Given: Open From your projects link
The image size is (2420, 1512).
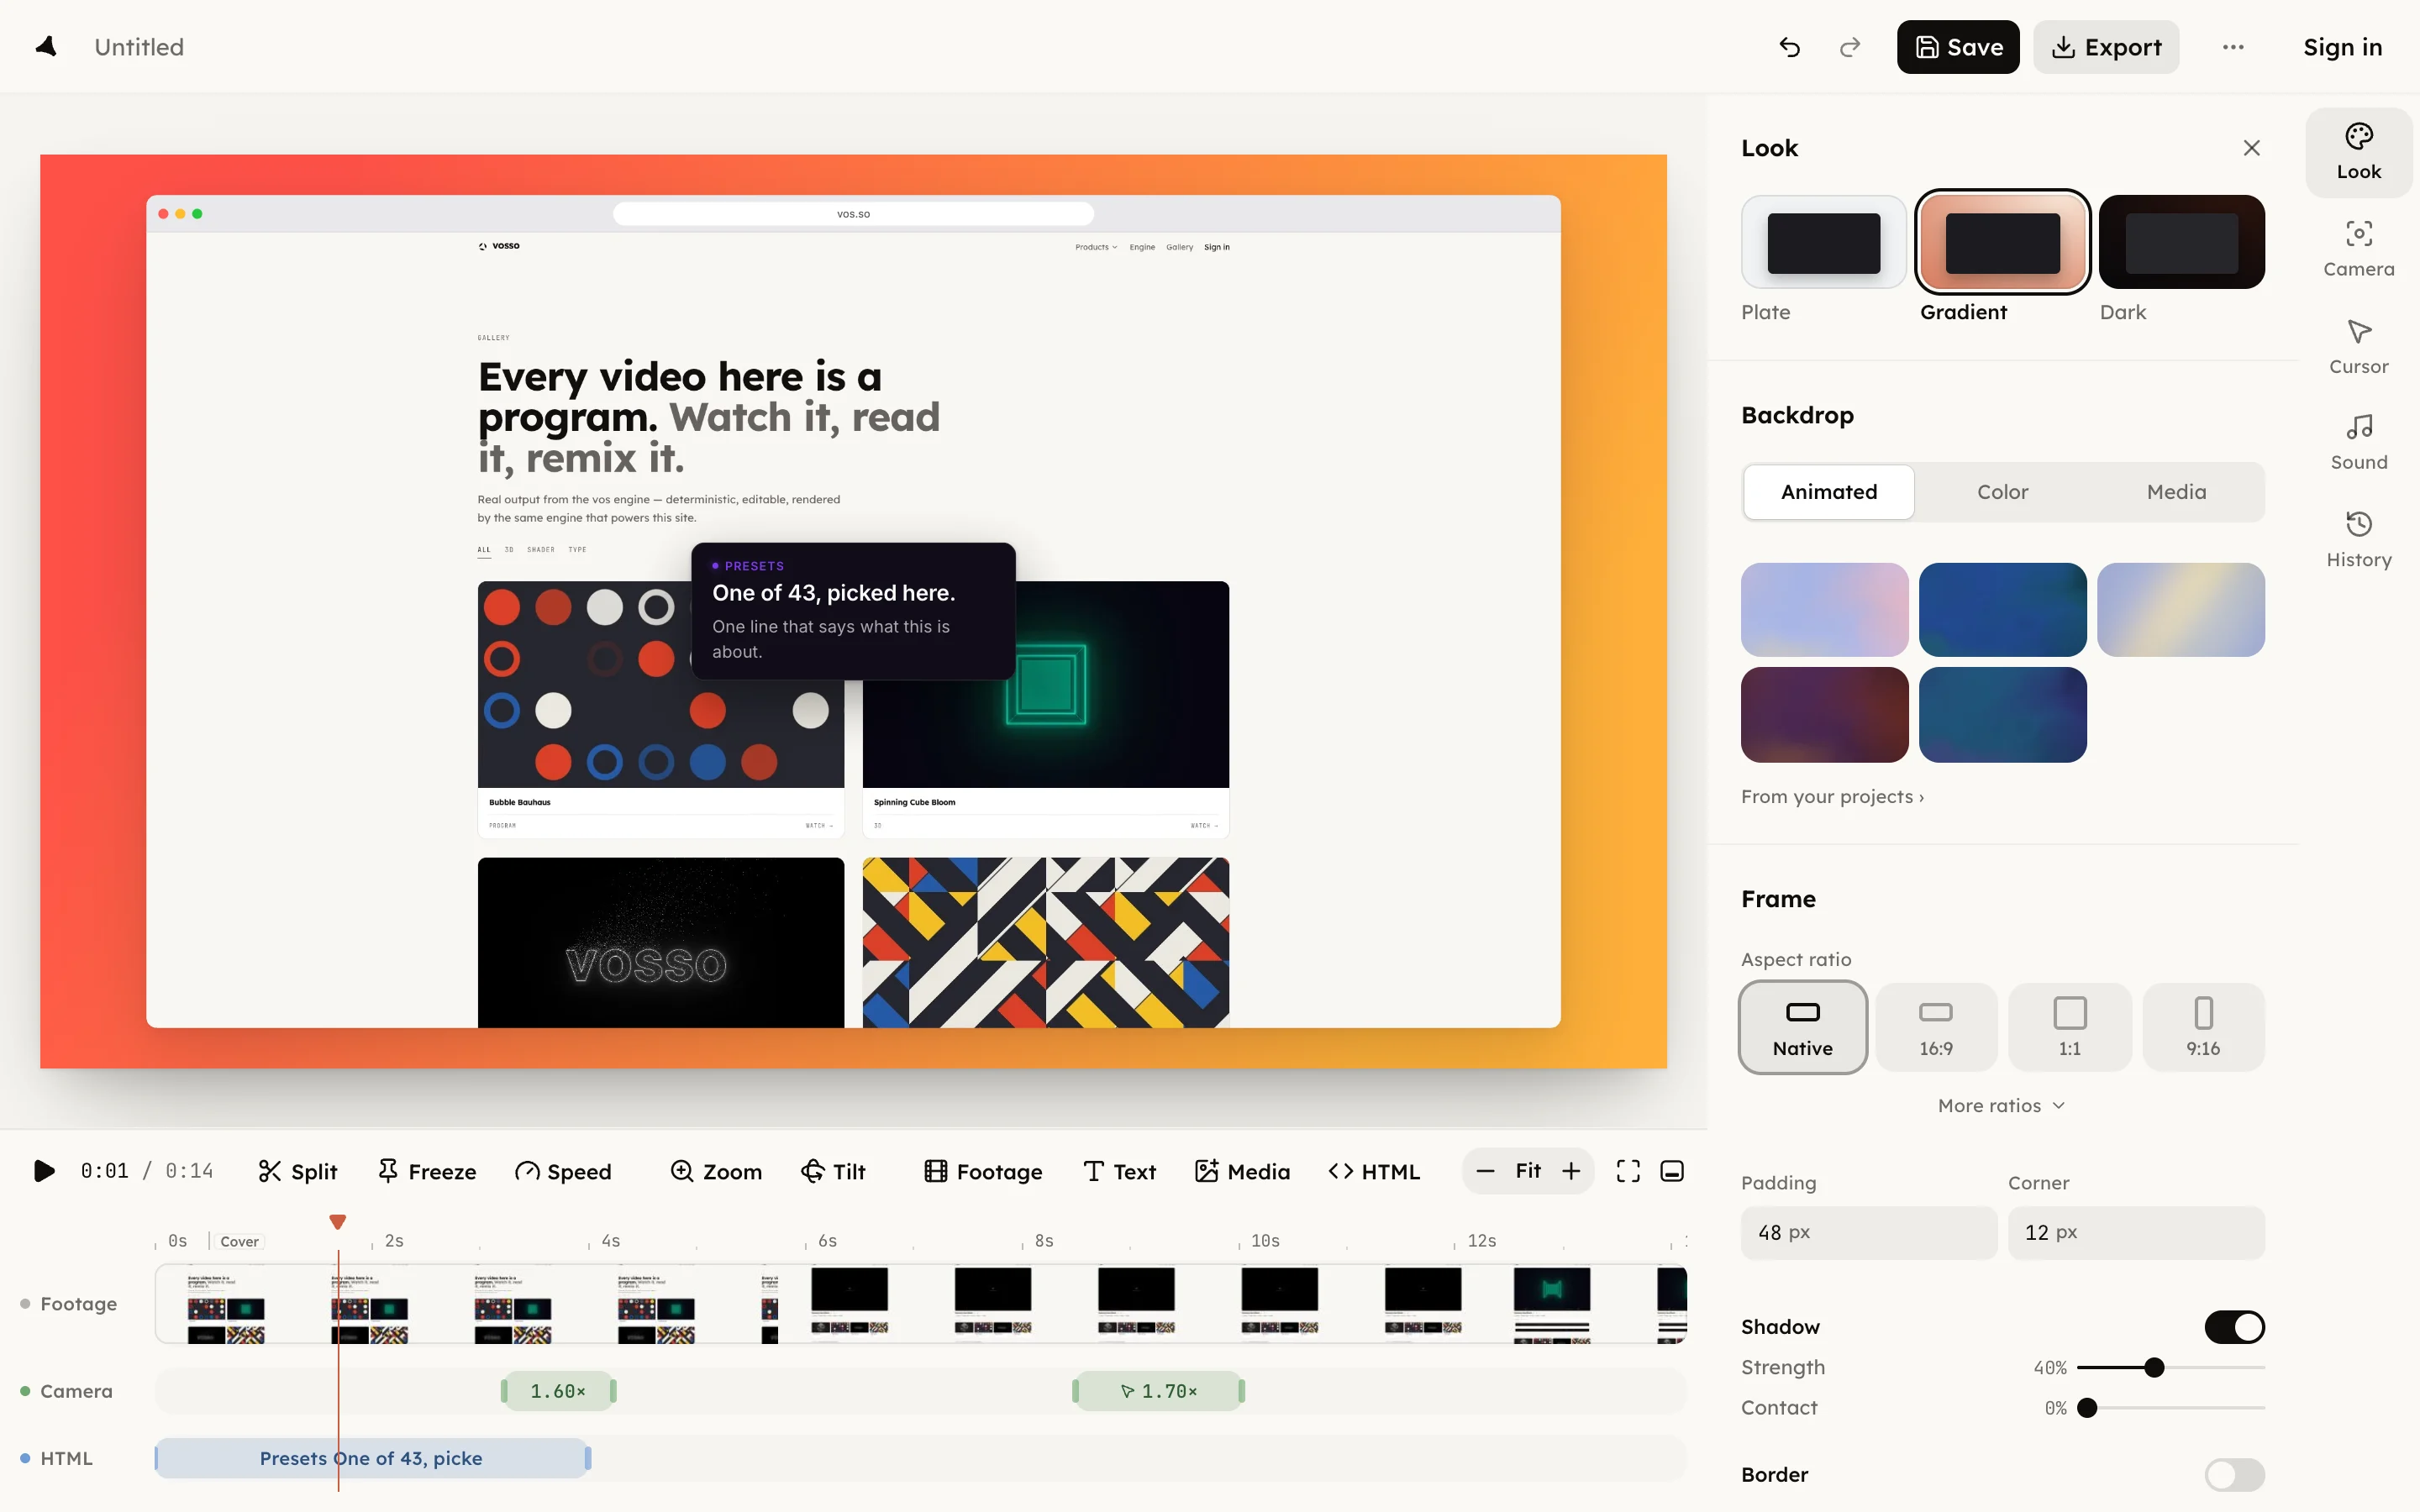Looking at the screenshot, I should point(1832,796).
